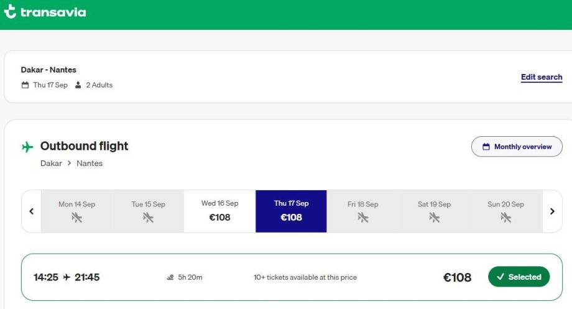Click the no-flight icon under Fri 18 Sep
This screenshot has width=572, height=309.
click(363, 218)
